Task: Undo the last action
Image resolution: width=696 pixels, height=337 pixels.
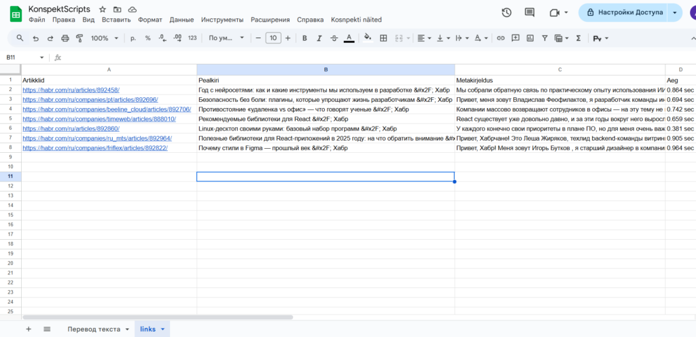Action: coord(35,38)
